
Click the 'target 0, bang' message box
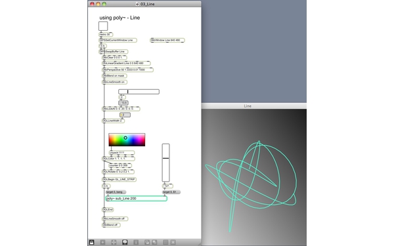[x=116, y=192]
